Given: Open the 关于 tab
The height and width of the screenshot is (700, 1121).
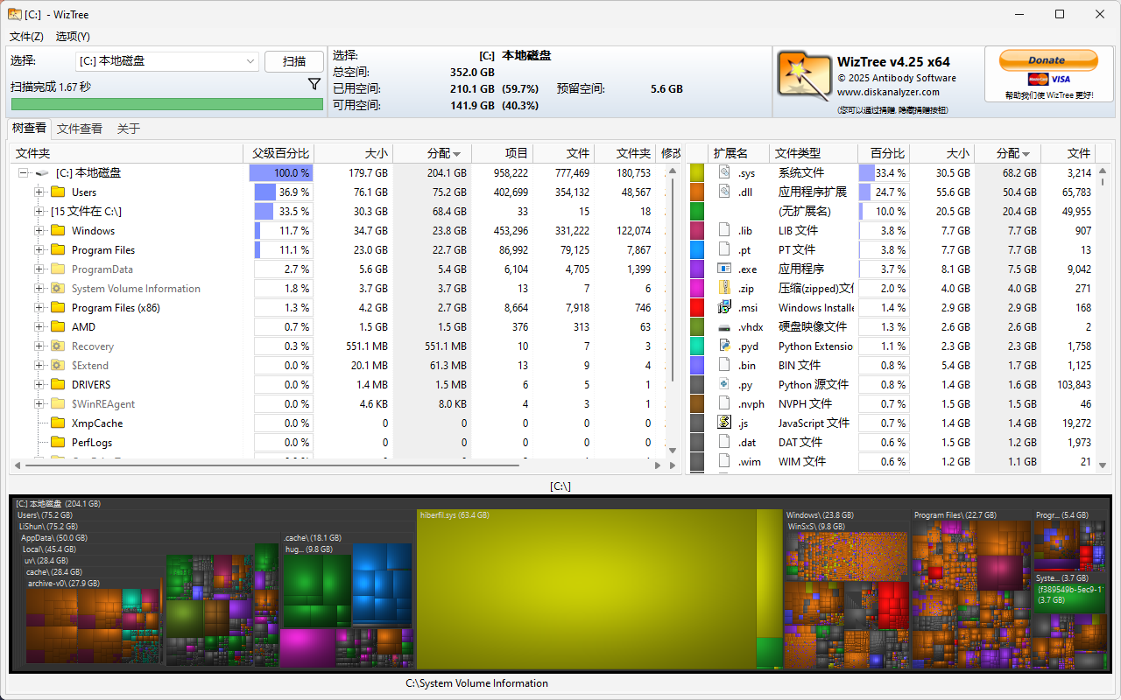Looking at the screenshot, I should click(x=129, y=129).
